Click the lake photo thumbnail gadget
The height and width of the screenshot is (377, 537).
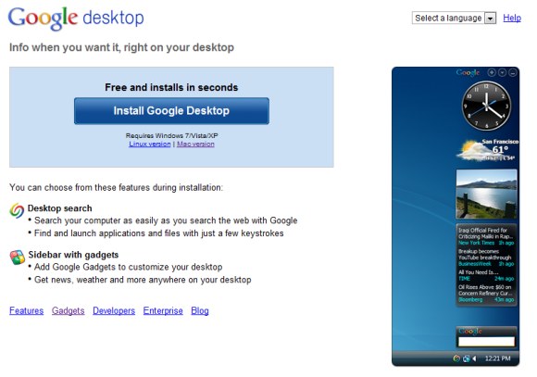click(486, 194)
